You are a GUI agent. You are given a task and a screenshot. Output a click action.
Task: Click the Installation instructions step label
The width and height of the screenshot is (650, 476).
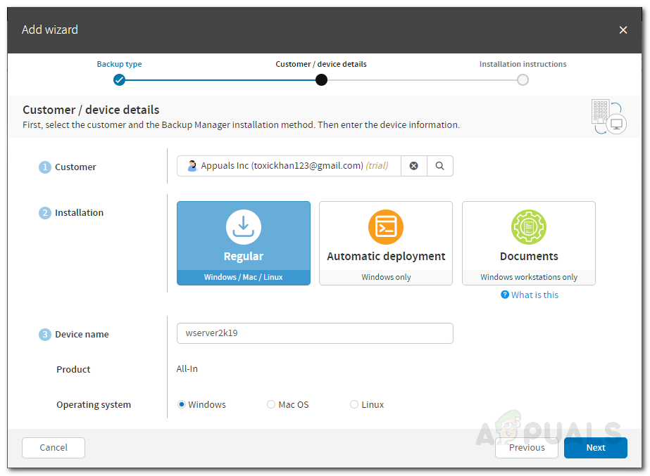pyautogui.click(x=523, y=64)
